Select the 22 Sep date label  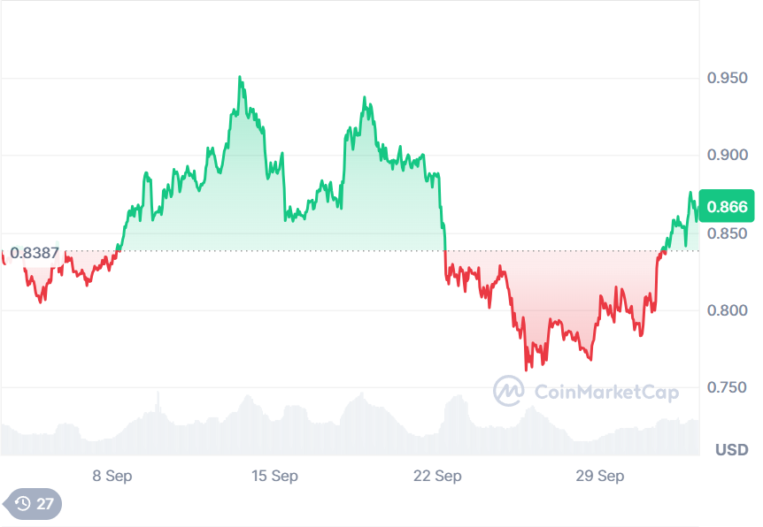pos(438,476)
